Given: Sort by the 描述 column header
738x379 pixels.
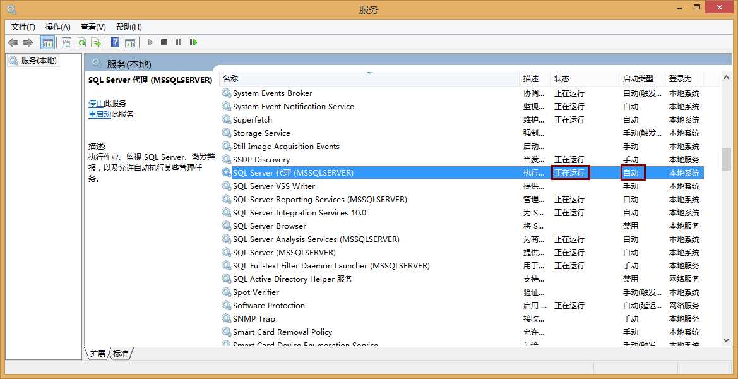Looking at the screenshot, I should 535,78.
